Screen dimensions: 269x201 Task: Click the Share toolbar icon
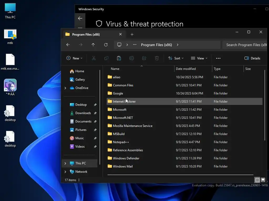(144, 58)
